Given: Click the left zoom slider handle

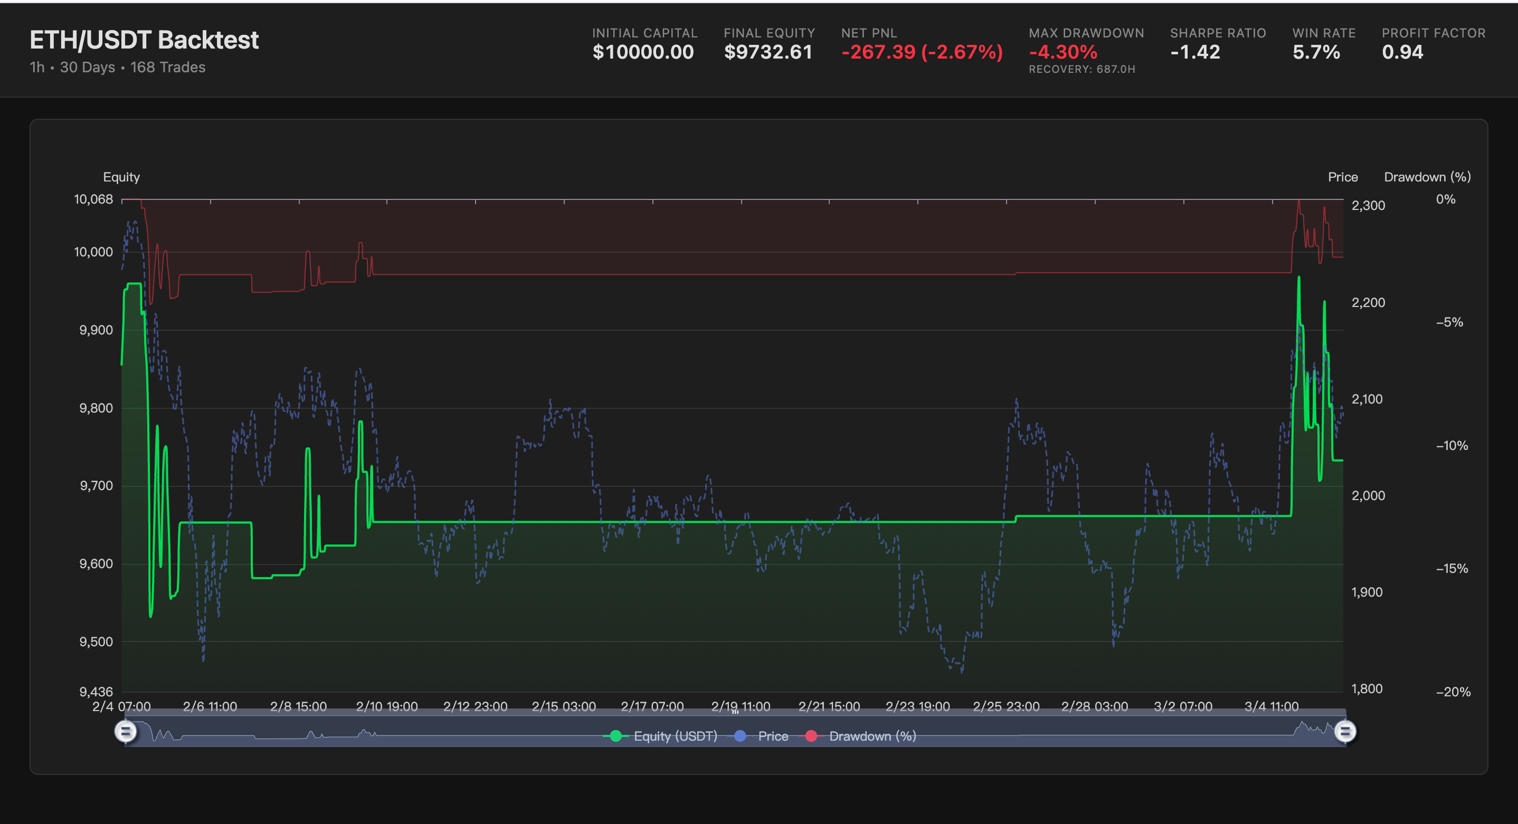Looking at the screenshot, I should (x=125, y=732).
